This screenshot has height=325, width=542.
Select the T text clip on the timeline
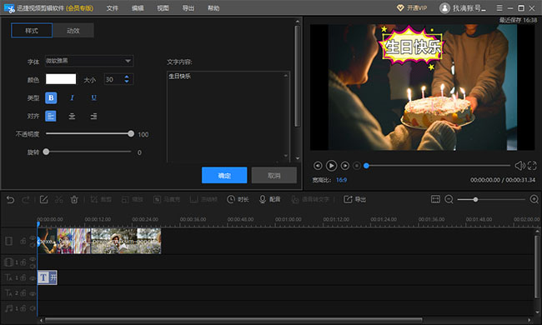tap(48, 277)
